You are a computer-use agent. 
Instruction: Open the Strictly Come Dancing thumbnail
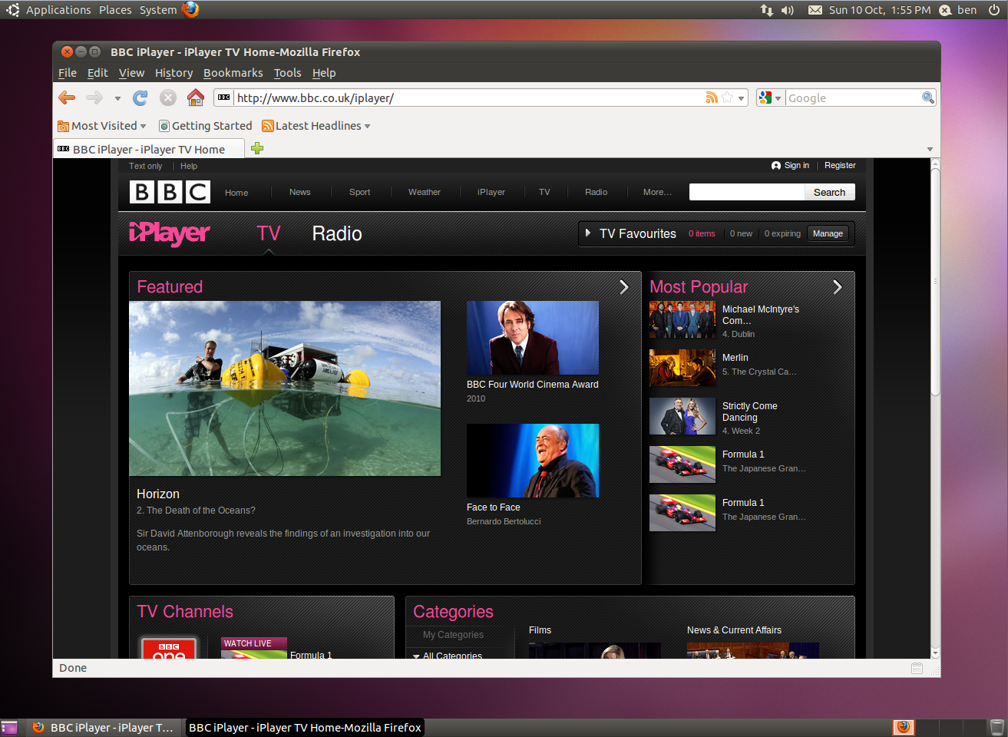click(682, 416)
